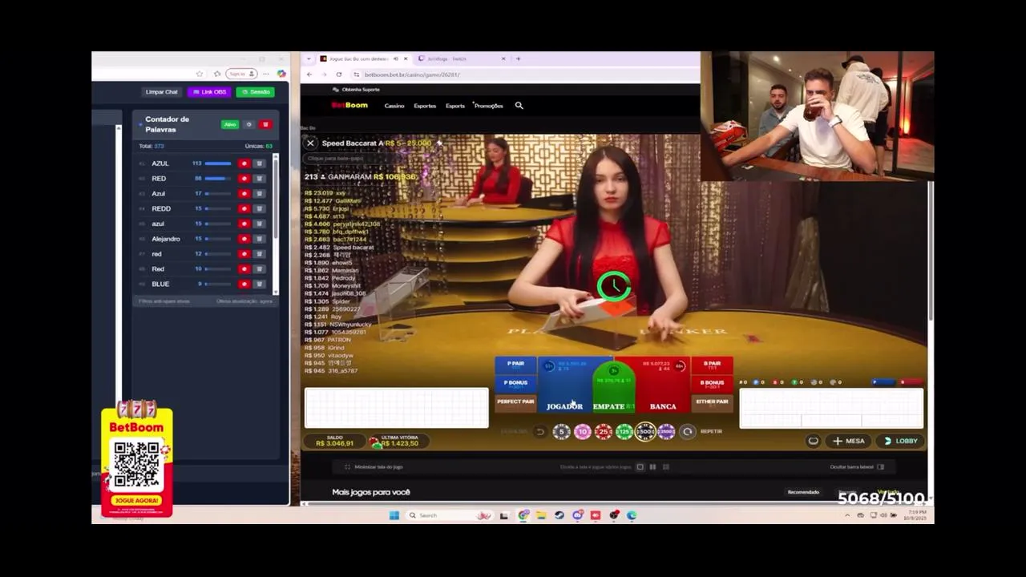Close the Speed Baccarat game with X
This screenshot has height=577, width=1026.
[x=310, y=143]
